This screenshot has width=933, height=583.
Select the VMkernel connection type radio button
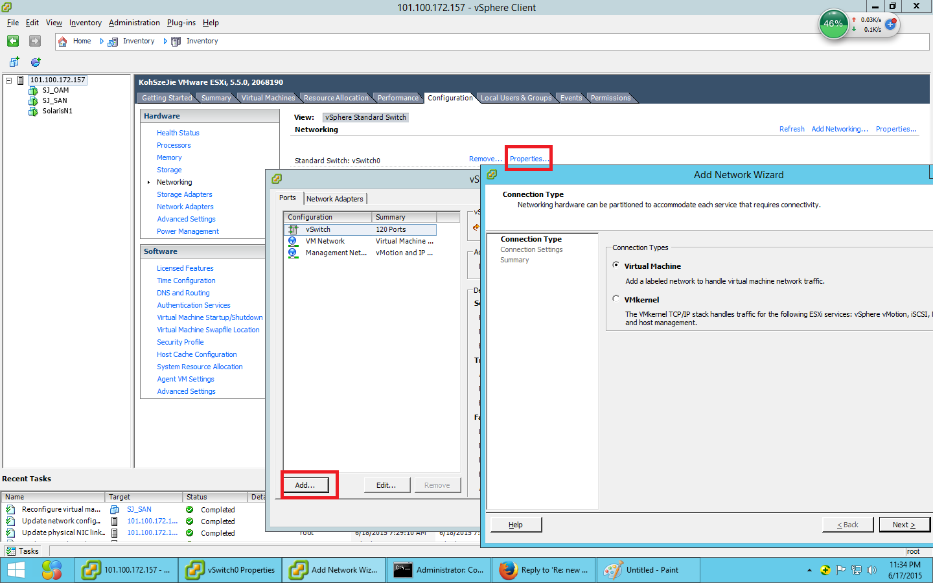click(x=616, y=299)
